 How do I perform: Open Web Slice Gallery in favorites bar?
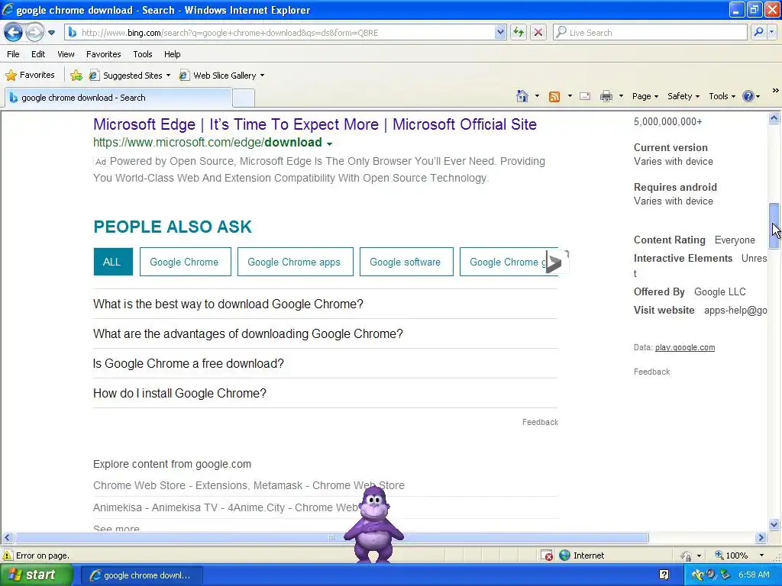coord(222,76)
